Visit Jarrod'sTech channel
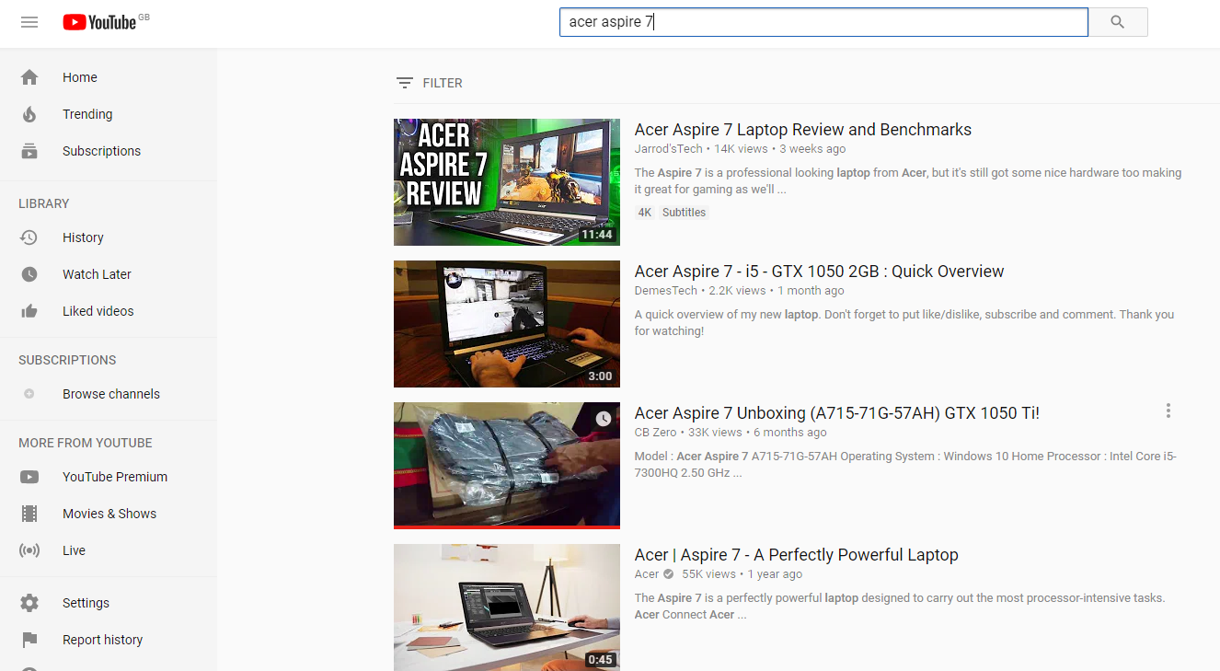The width and height of the screenshot is (1220, 671). (x=668, y=149)
